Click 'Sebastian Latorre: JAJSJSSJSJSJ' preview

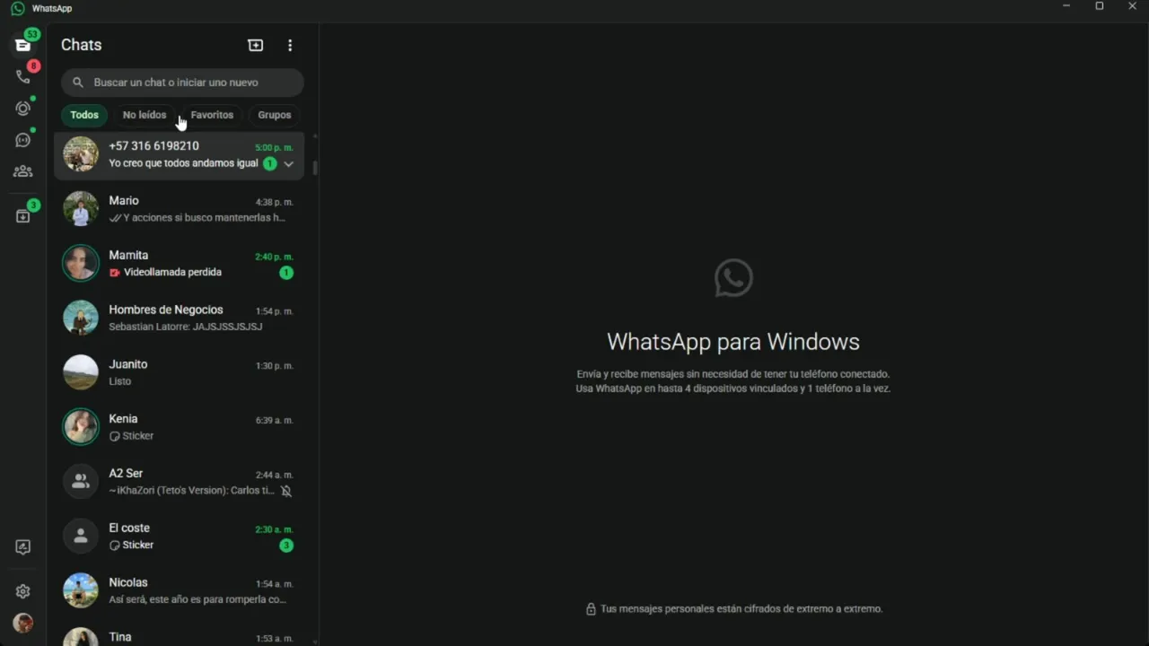tap(186, 327)
